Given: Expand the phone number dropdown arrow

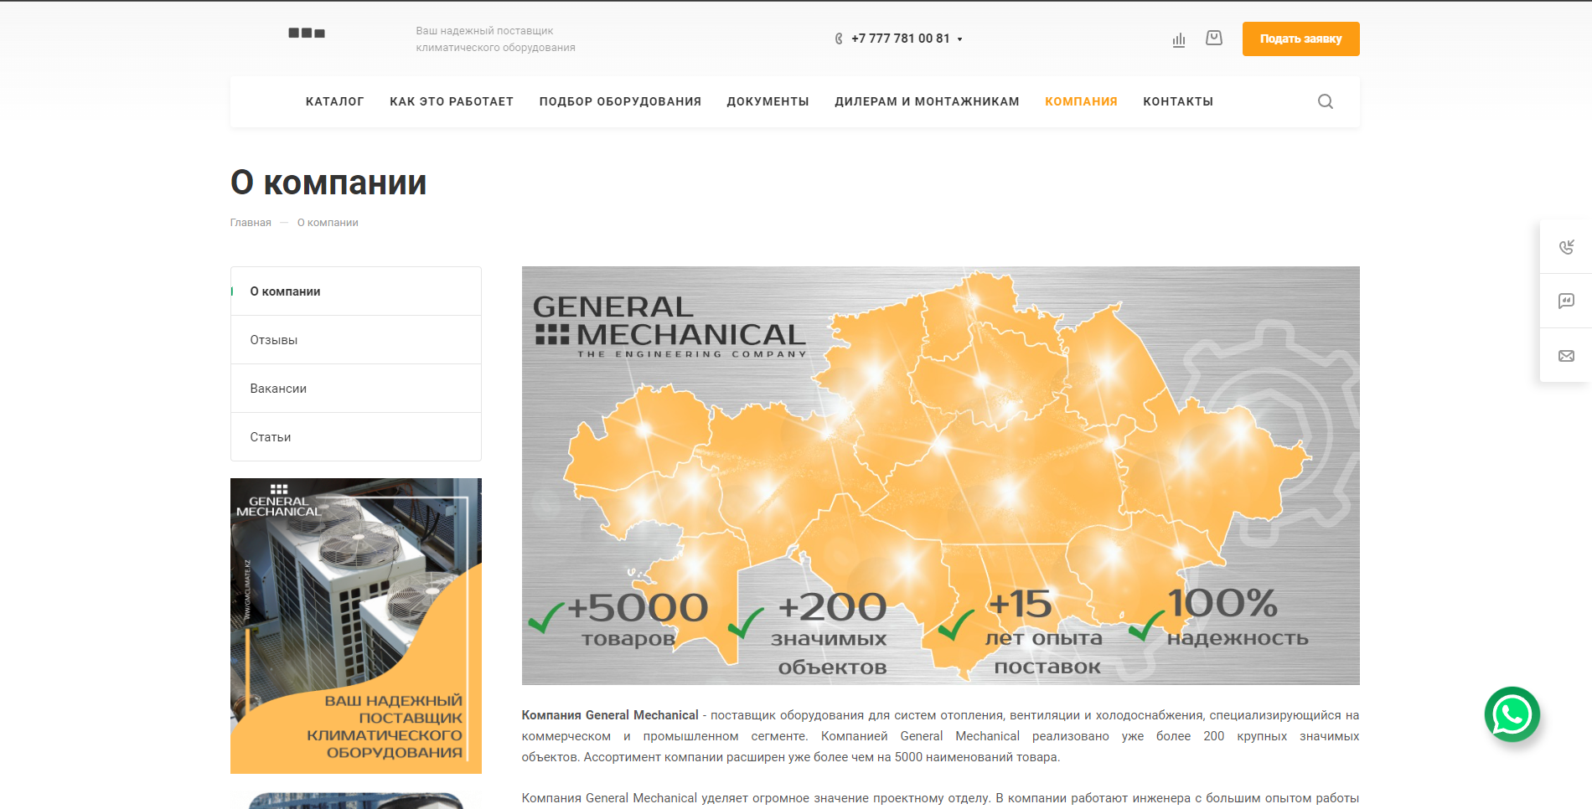Looking at the screenshot, I should coord(959,39).
